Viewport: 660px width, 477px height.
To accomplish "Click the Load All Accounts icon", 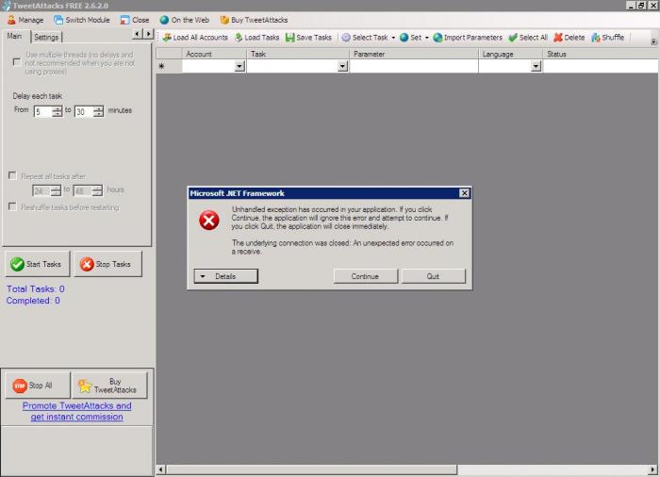I will [167, 38].
